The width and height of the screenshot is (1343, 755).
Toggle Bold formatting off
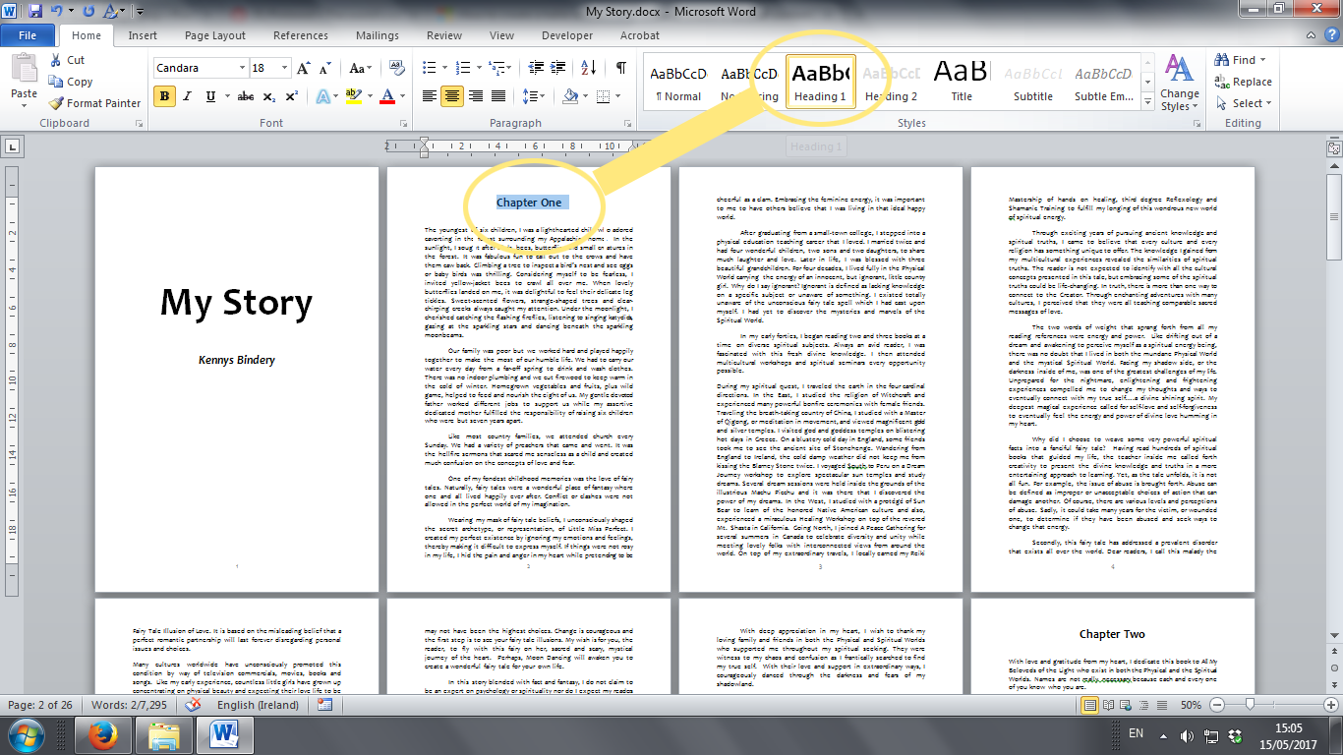(x=164, y=96)
